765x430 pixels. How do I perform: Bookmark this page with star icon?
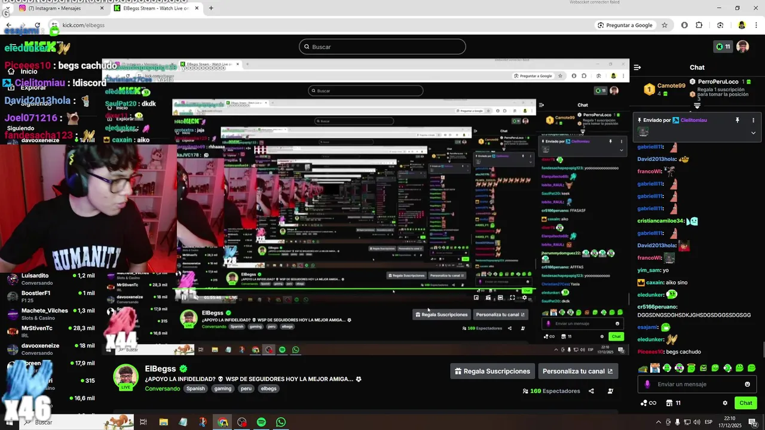[664, 25]
